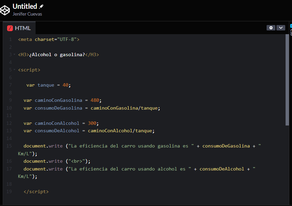Click the meta charset line of code
This screenshot has width=292, height=206.
click(49, 40)
